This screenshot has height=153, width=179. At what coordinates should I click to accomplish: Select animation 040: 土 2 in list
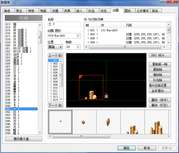21,106
